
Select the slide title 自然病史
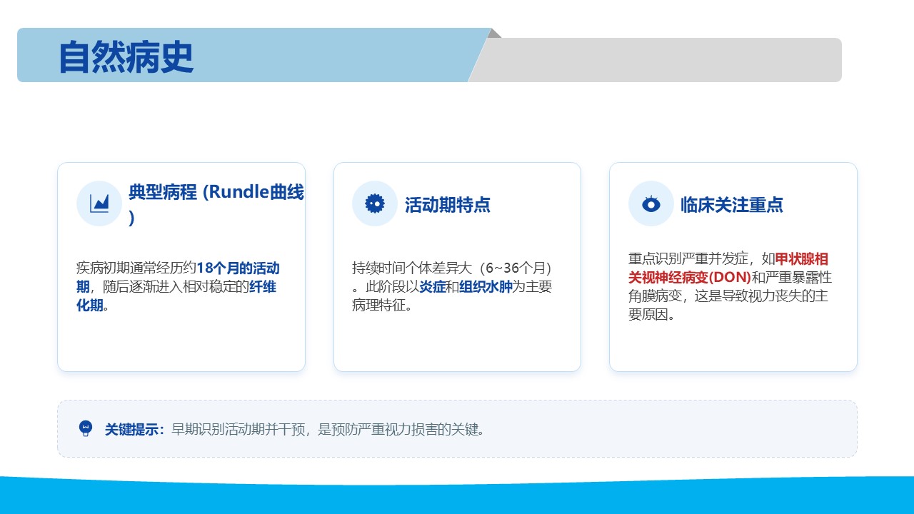126,56
